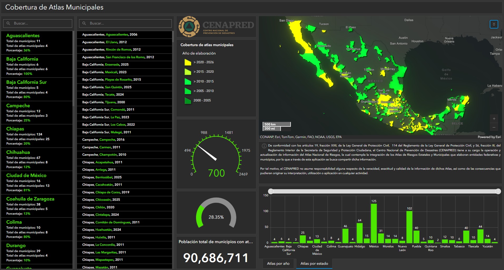The width and height of the screenshot is (504, 270).
Task: Focus the states Buscar search field
Action: (38, 23)
